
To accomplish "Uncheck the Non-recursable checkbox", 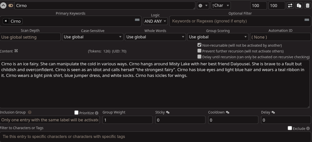I will [x=199, y=45].
